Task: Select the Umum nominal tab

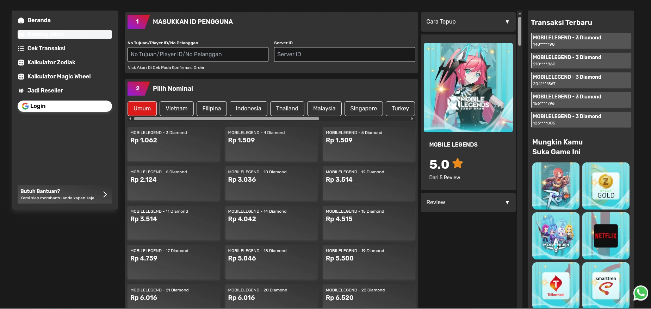Action: click(142, 109)
